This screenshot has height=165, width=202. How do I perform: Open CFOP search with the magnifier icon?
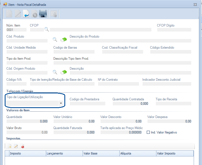pos(47,30)
